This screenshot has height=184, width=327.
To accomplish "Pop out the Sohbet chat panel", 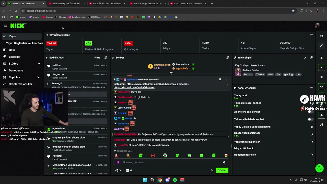I will [228, 58].
